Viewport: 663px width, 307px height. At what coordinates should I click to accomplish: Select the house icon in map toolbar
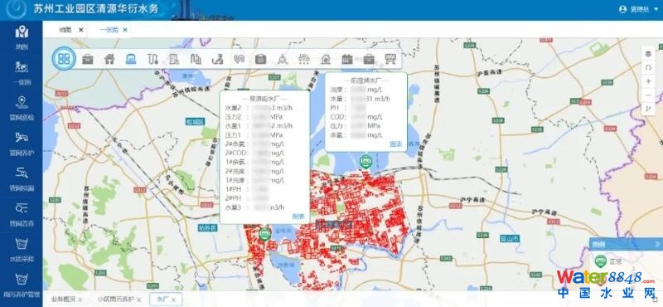point(109,59)
